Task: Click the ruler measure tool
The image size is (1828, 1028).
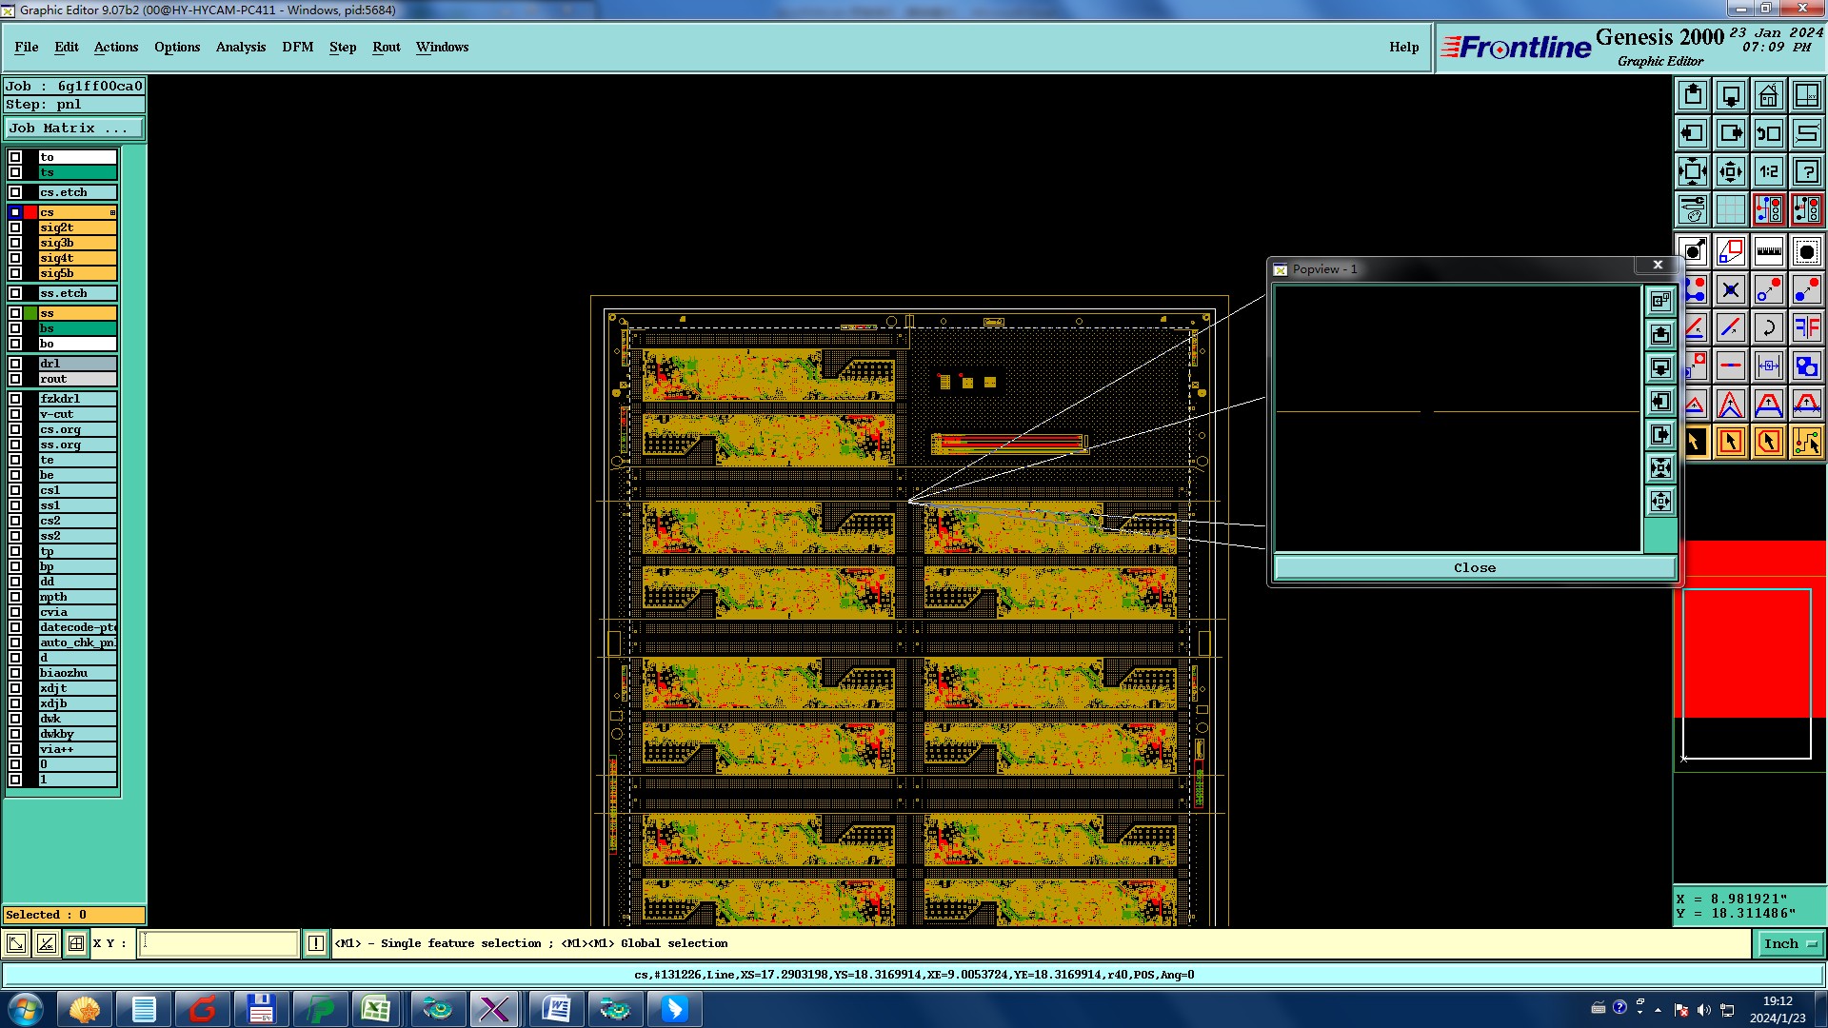Action: point(1768,251)
